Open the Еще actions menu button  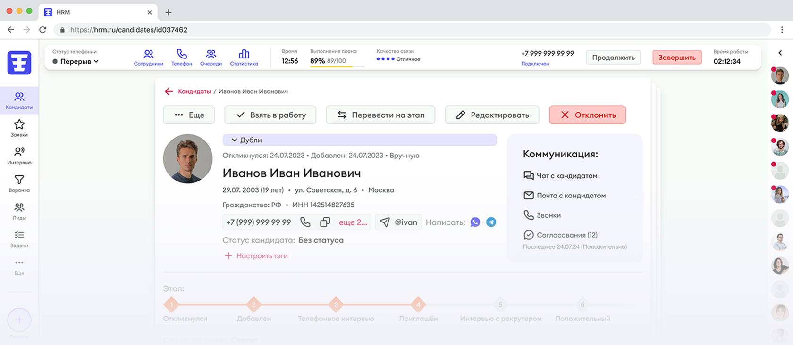point(189,115)
